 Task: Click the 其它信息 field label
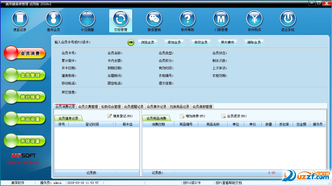(x=69, y=92)
